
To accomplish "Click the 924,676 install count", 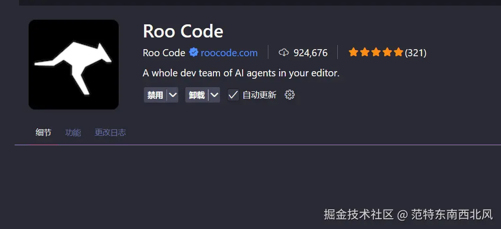I will click(x=311, y=53).
